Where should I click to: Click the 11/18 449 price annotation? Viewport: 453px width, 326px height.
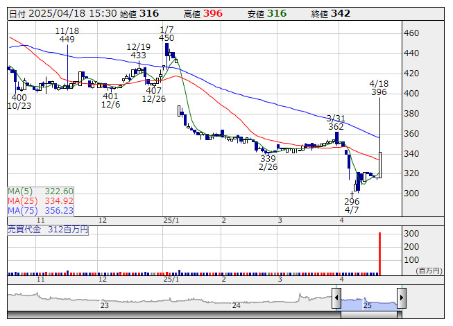(67, 35)
